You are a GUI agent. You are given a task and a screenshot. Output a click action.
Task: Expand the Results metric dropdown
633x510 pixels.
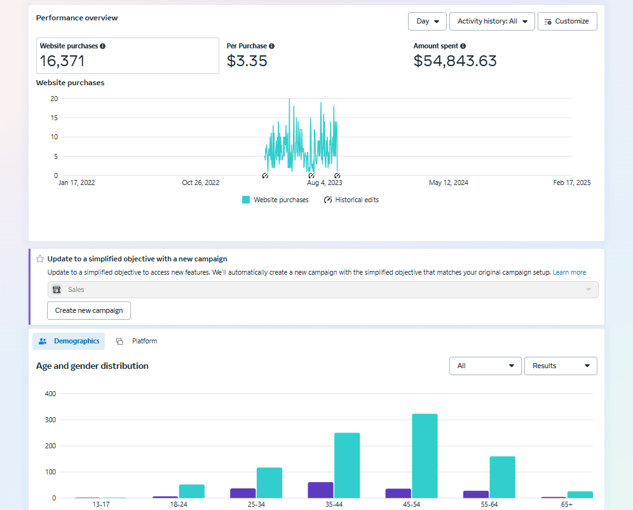click(x=561, y=366)
